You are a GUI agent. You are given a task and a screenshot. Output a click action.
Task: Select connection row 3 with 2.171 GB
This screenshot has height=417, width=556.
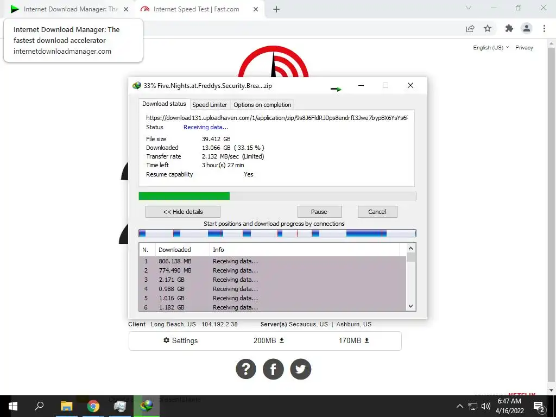(x=273, y=280)
